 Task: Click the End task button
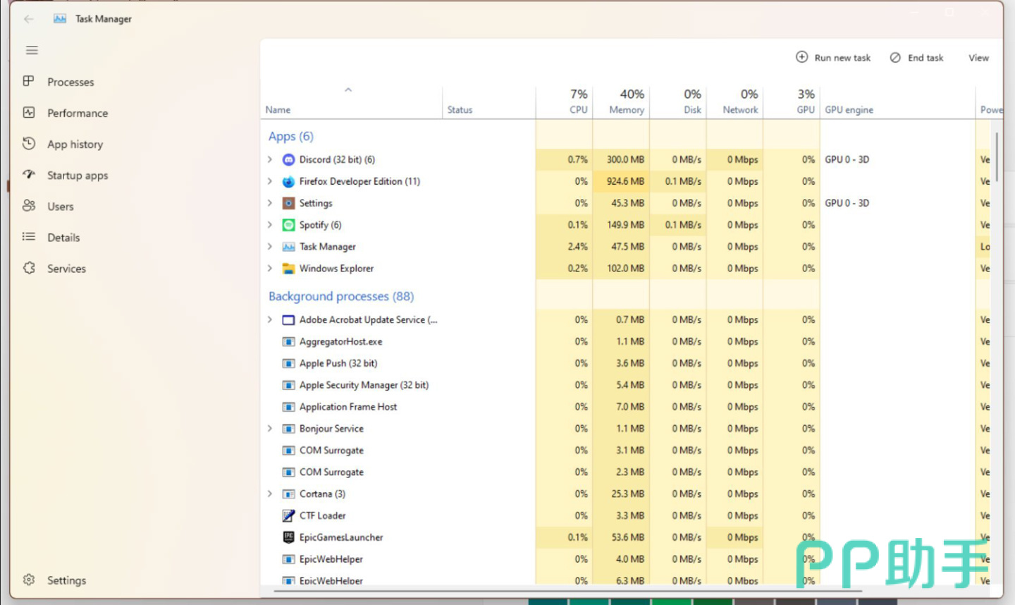(x=916, y=58)
